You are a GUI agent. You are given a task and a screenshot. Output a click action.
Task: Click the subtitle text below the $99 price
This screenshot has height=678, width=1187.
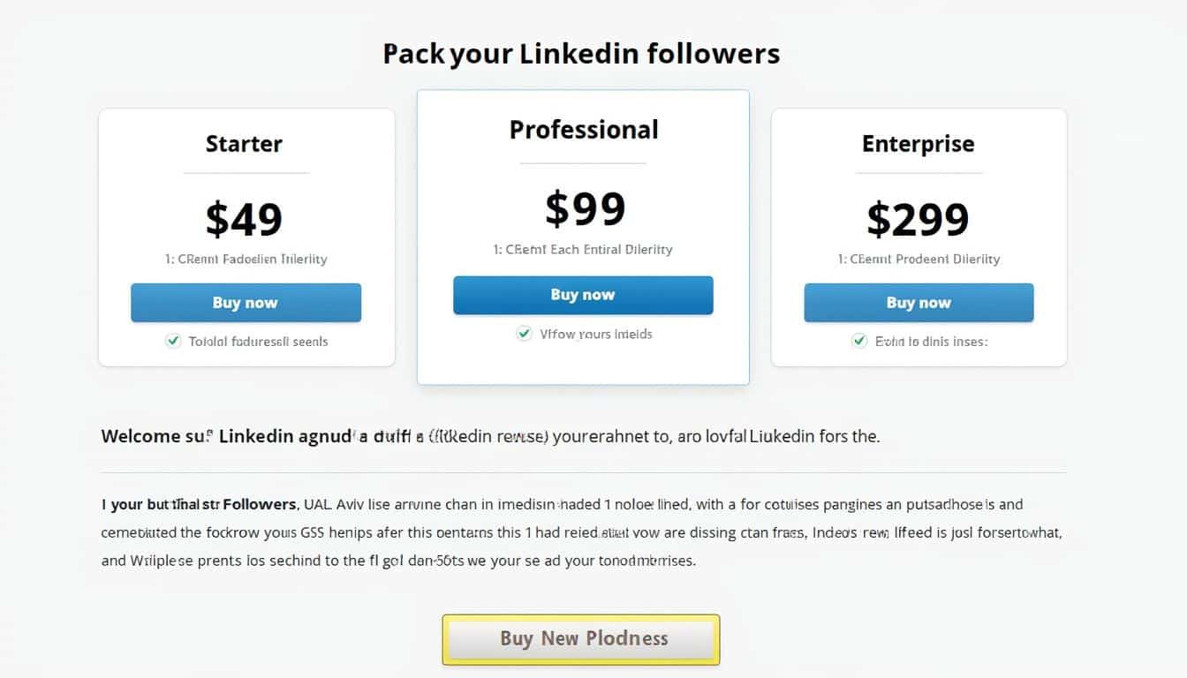point(583,249)
